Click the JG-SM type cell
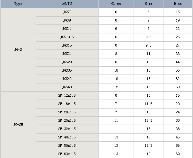 (18, 125)
